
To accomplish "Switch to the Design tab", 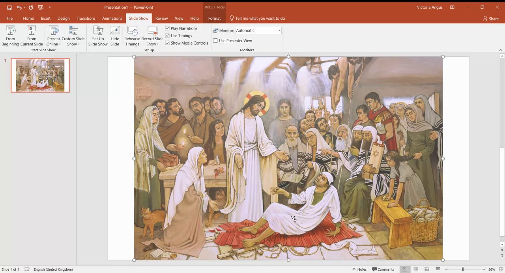I will 64,18.
